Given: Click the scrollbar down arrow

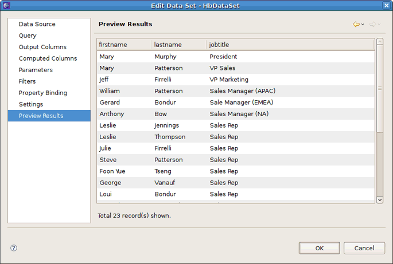Looking at the screenshot, I should pos(380,200).
